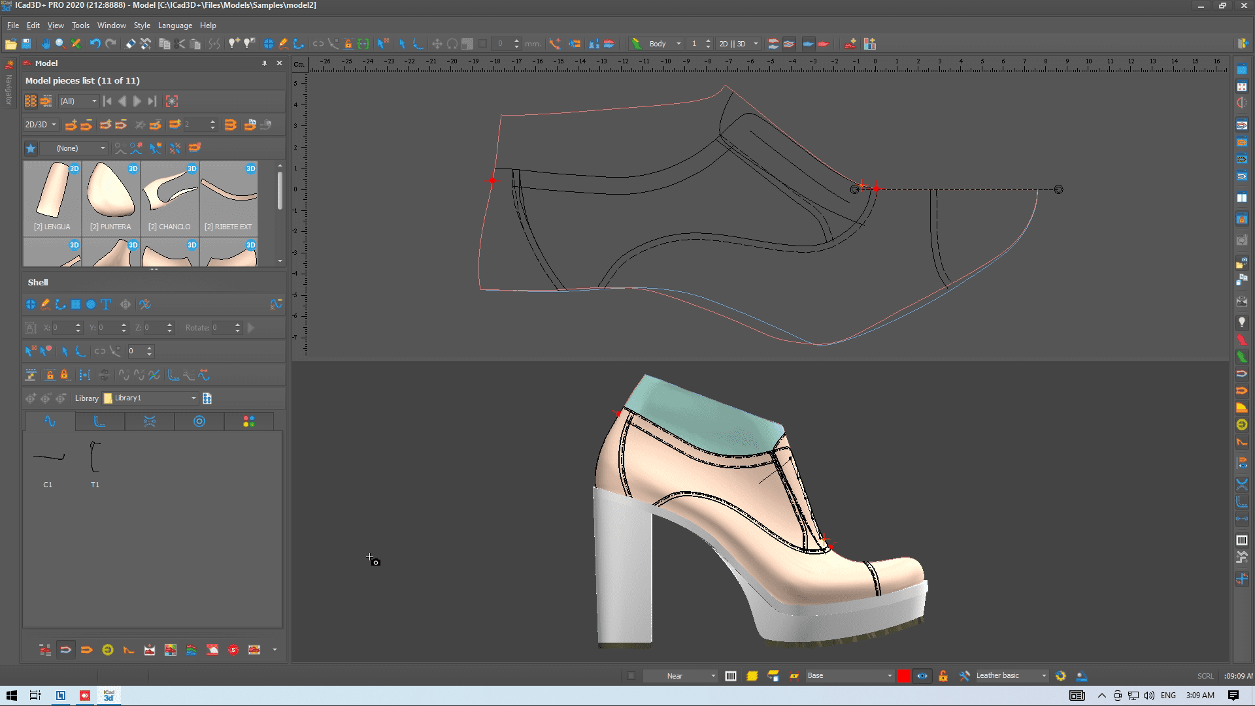Click the undo arrow icon
Image resolution: width=1255 pixels, height=706 pixels.
[x=95, y=44]
